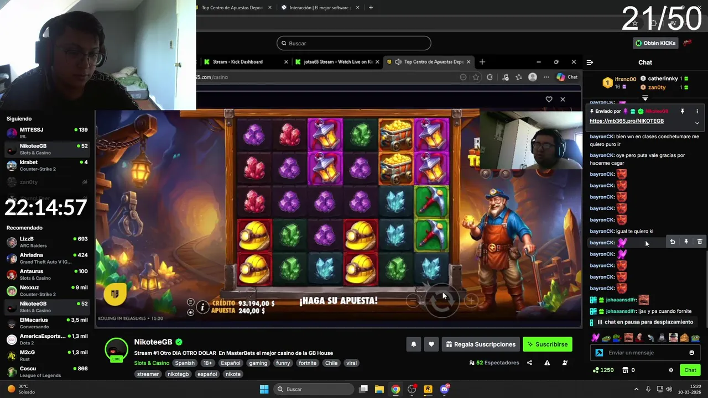
Task: Open the Edge Chat copilot button
Action: tap(567, 77)
